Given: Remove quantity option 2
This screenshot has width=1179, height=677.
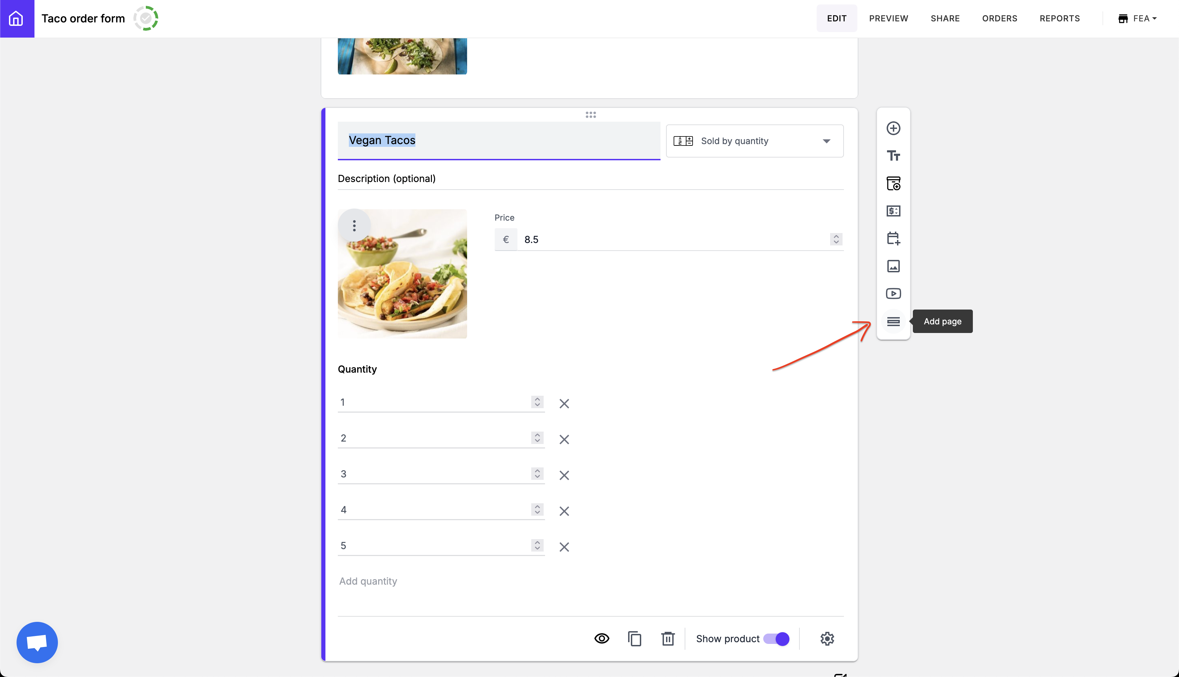Looking at the screenshot, I should 564,439.
